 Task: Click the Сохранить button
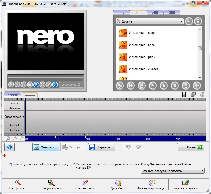pyautogui.click(x=101, y=147)
